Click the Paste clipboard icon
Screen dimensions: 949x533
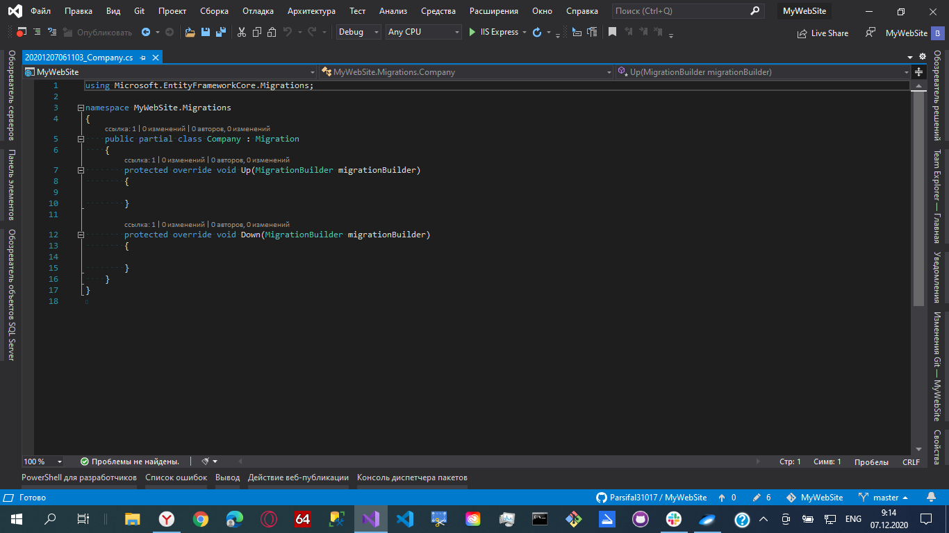(x=272, y=32)
